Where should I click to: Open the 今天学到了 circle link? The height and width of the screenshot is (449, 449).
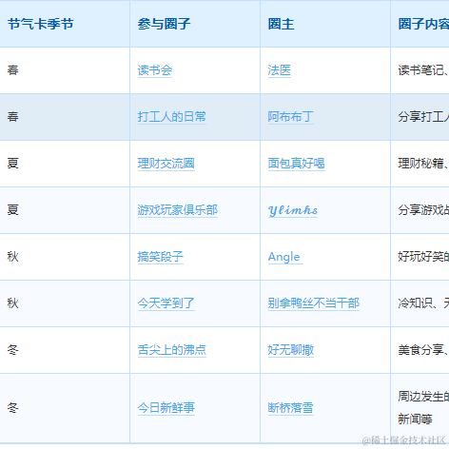166,303
